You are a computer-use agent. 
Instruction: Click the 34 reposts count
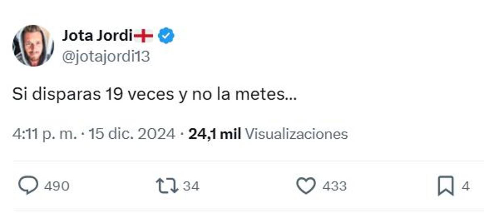(x=191, y=186)
